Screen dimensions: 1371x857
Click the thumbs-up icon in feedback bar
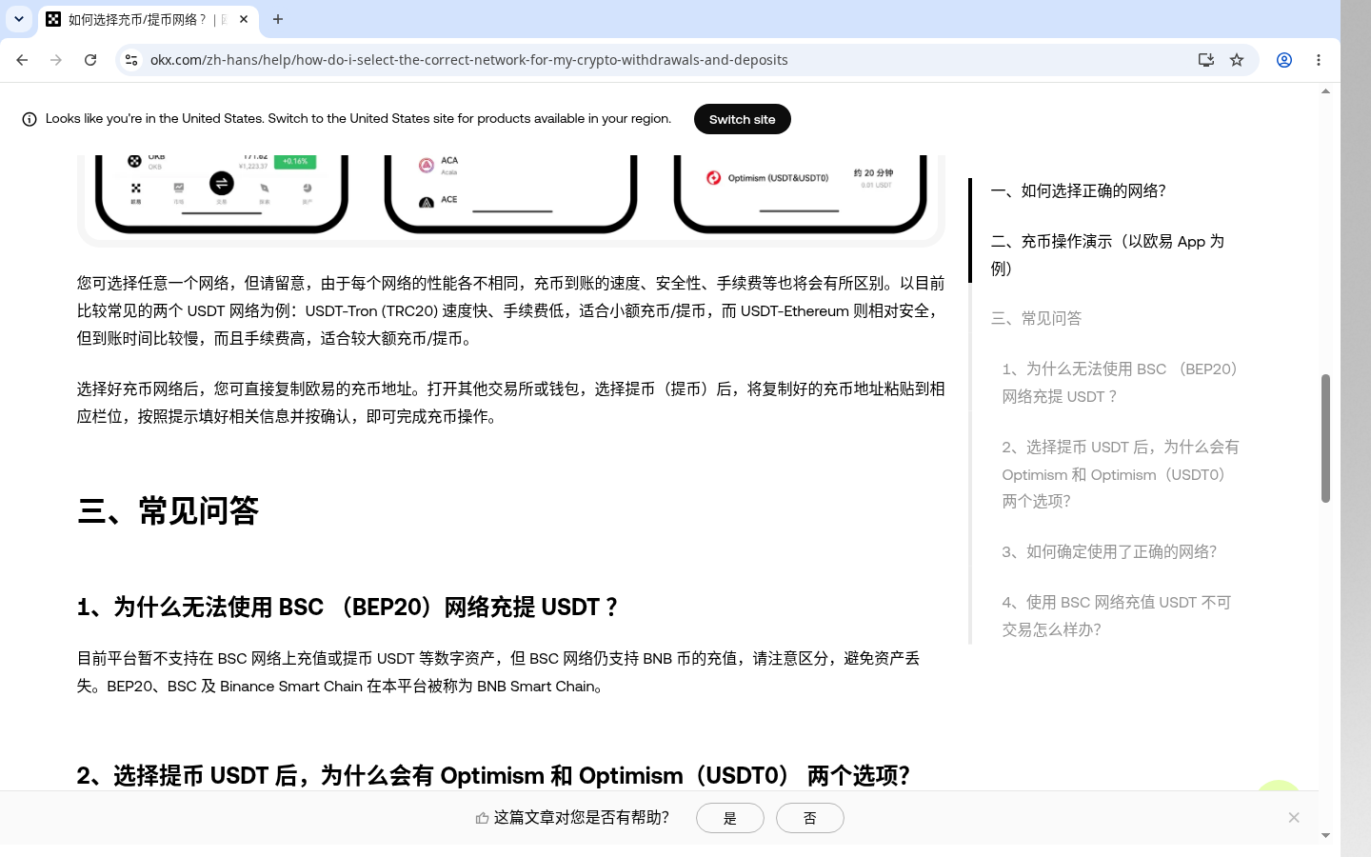coord(483,818)
